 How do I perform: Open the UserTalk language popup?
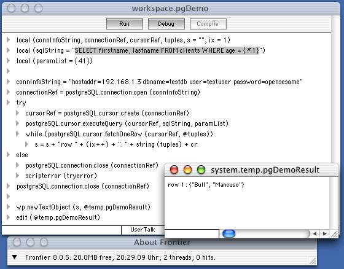tap(143, 230)
